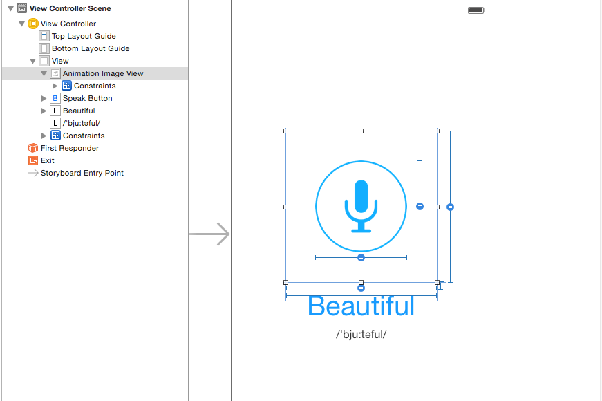Collapse the View Controller Scene disclosure triangle

click(11, 8)
